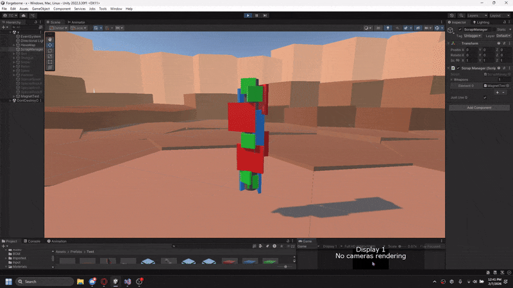Expand DontDestroyOnLoad scene in Hierarchy

pyautogui.click(x=10, y=100)
